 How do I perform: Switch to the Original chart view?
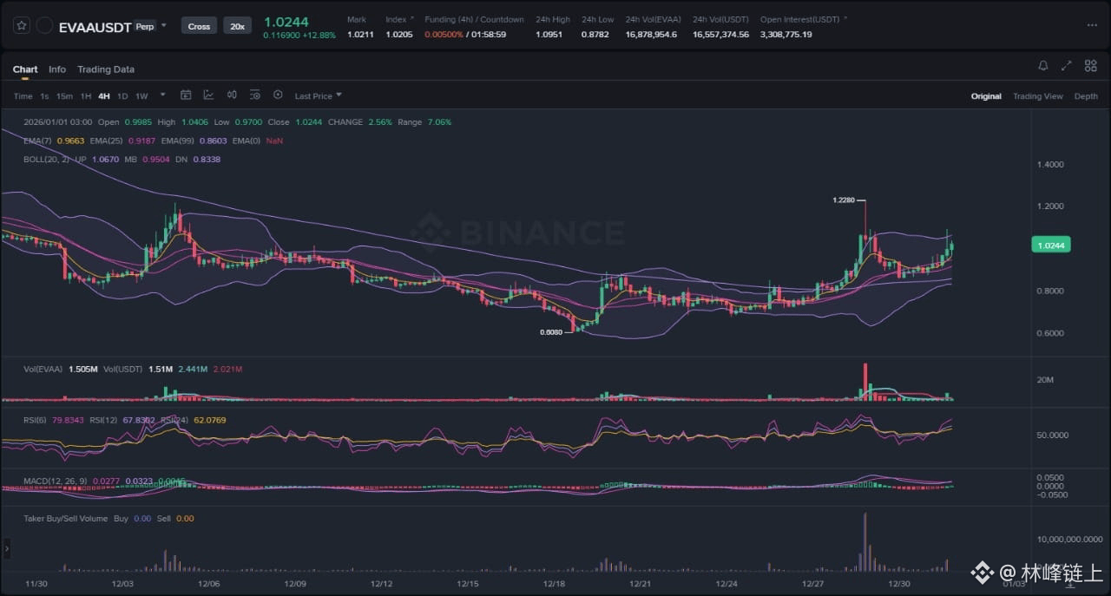[986, 96]
